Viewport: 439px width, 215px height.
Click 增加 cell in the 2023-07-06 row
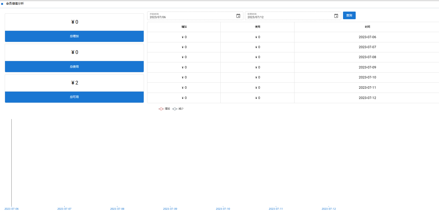[184, 37]
